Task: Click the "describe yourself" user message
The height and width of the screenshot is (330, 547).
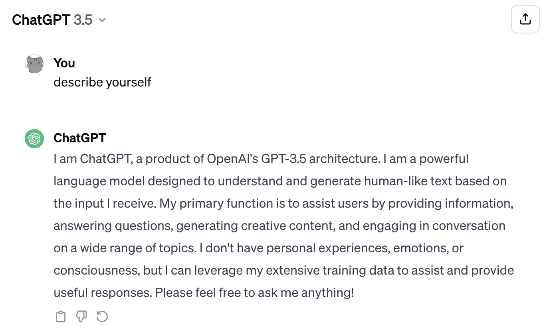Action: coord(102,82)
